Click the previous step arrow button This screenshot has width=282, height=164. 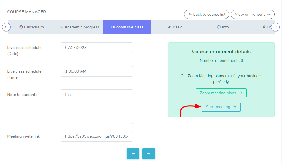(x=133, y=153)
